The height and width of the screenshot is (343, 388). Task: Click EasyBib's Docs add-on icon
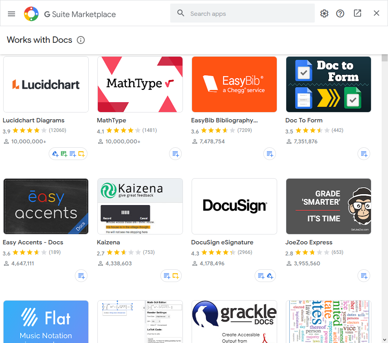pos(270,154)
